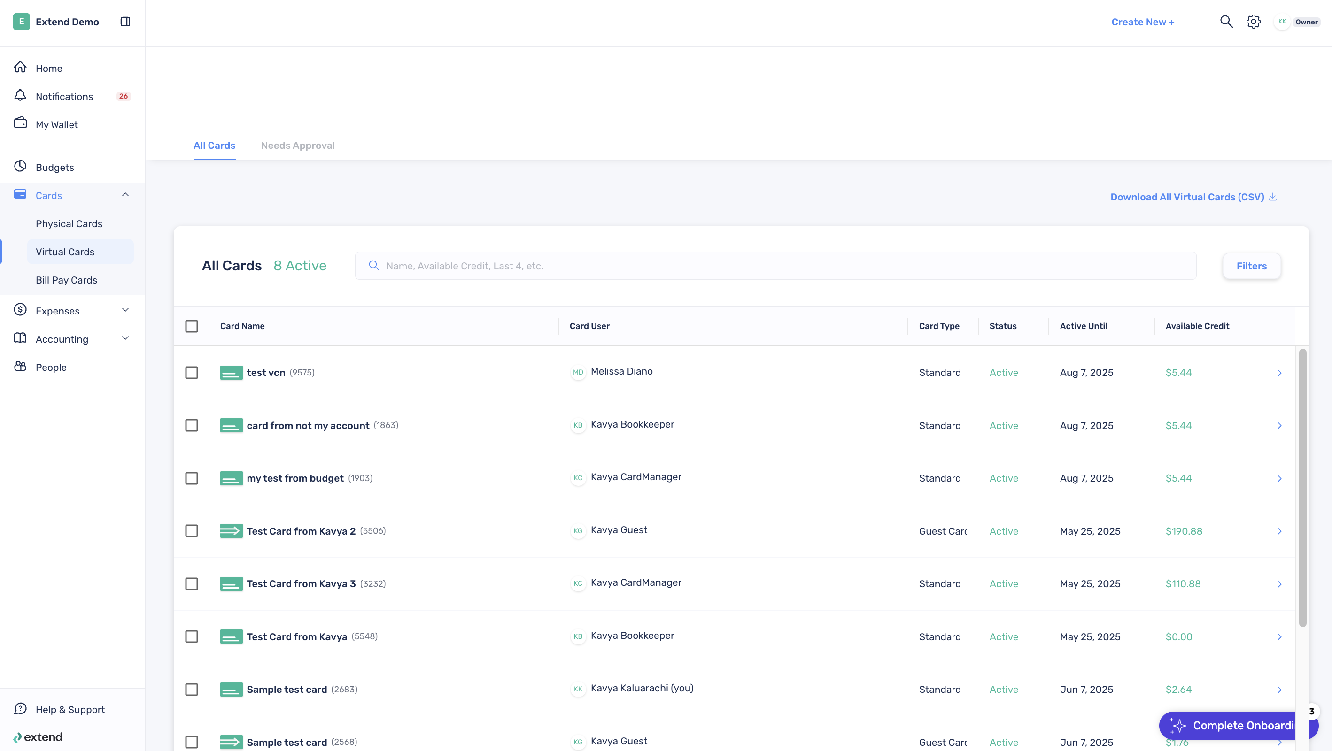Click card icon beside card from not my account
The height and width of the screenshot is (751, 1332).
tap(231, 425)
